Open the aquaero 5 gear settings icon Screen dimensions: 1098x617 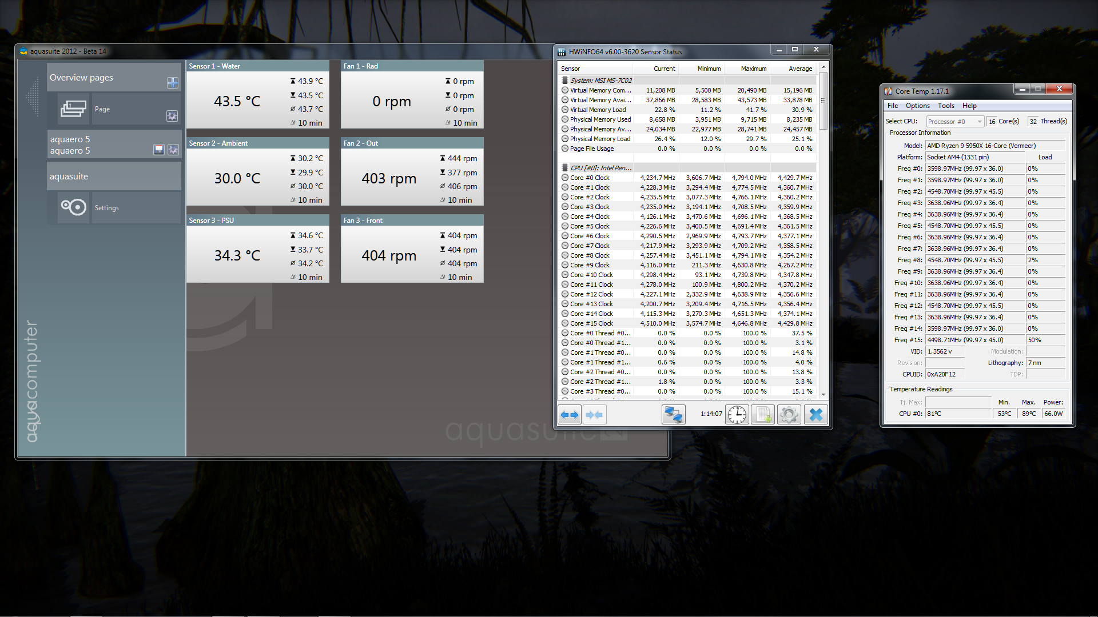[x=173, y=150]
